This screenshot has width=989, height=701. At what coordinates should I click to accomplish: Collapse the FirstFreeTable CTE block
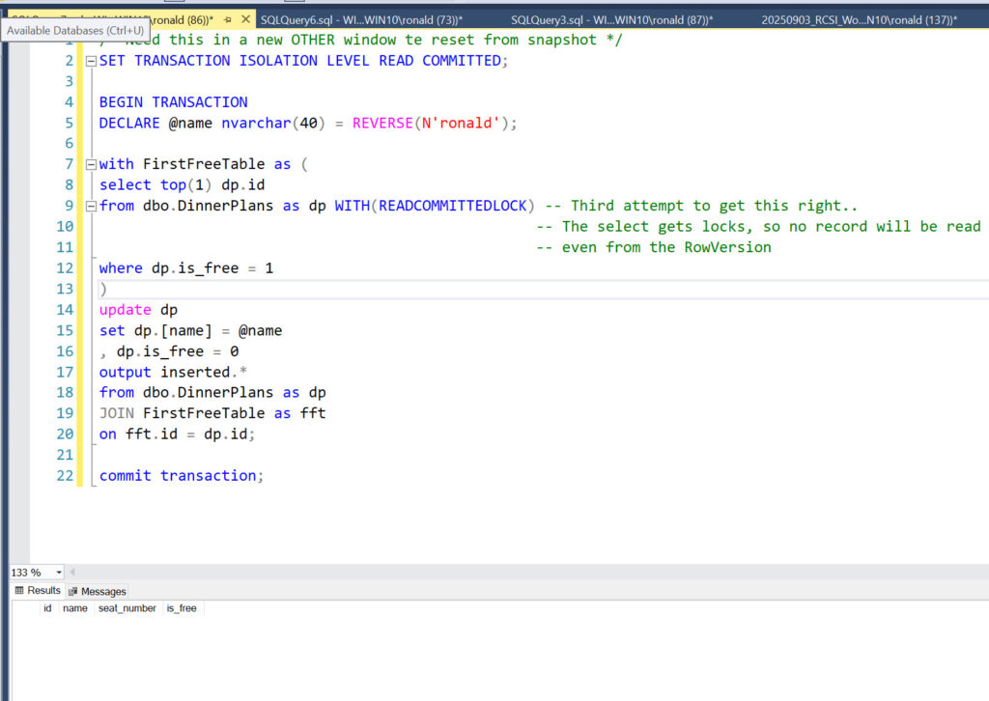coord(91,164)
